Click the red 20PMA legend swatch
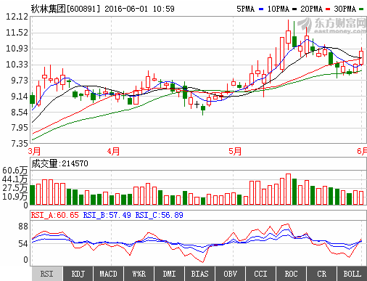This screenshot has height=281, width=367. click(328, 9)
